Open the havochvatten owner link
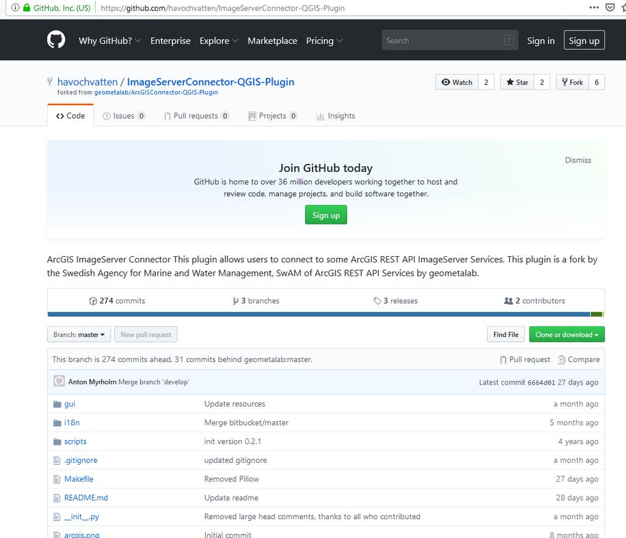The width and height of the screenshot is (626, 538). (x=87, y=82)
